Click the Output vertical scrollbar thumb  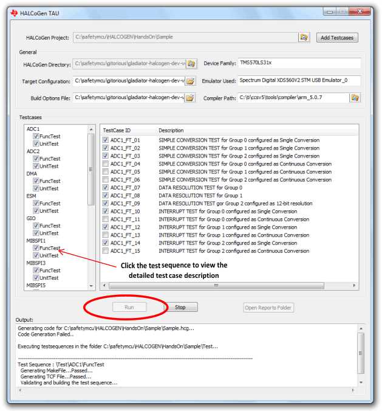pos(361,353)
